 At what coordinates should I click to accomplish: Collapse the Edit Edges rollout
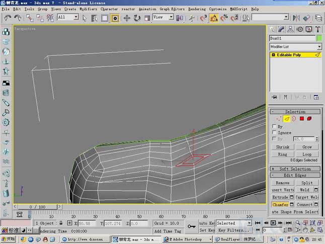pyautogui.click(x=295, y=175)
